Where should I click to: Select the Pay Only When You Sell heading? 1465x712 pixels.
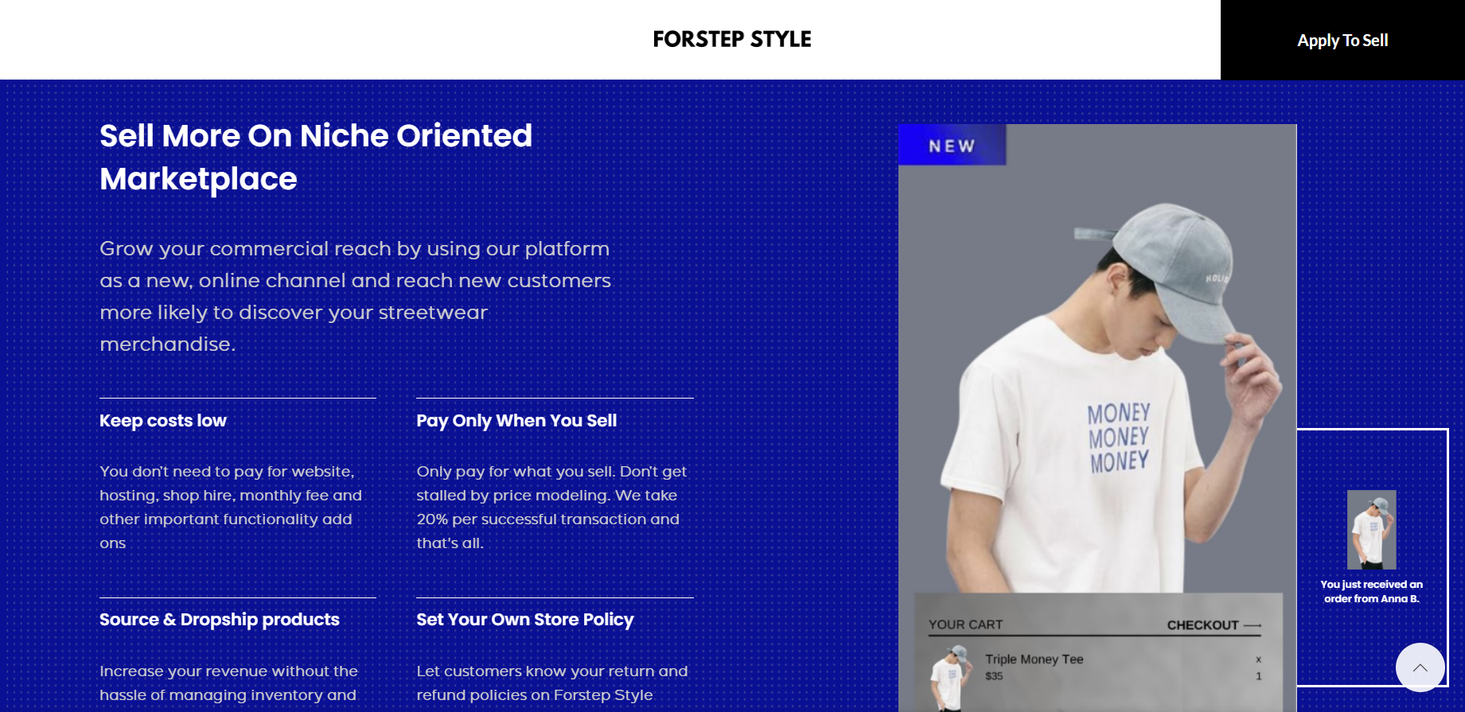516,421
